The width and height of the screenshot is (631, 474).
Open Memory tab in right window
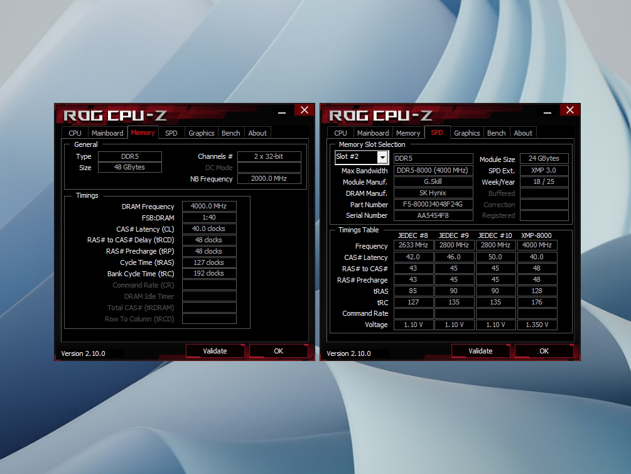[x=408, y=133]
